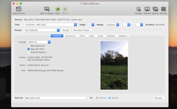
Task: Open the Range type Chapters dropdown
Action: (x=112, y=25)
